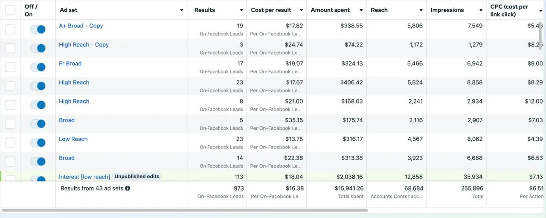Click the vertical scrollbar on the right edge
Screen dimensions: 546x218
[540, 37]
